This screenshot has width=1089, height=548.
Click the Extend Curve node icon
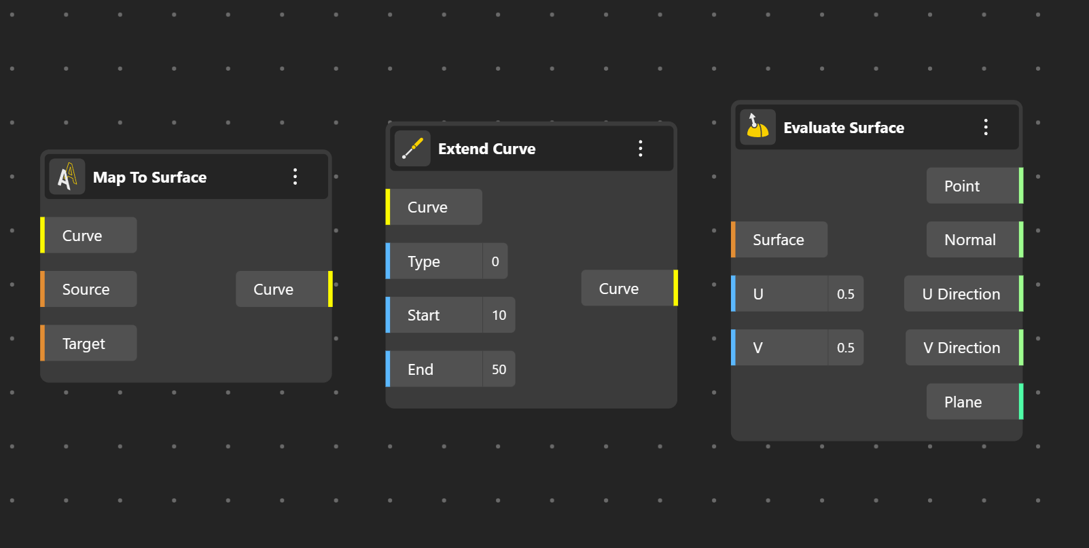pos(412,149)
